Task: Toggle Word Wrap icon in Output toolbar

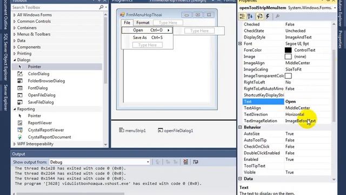Action: (196, 162)
